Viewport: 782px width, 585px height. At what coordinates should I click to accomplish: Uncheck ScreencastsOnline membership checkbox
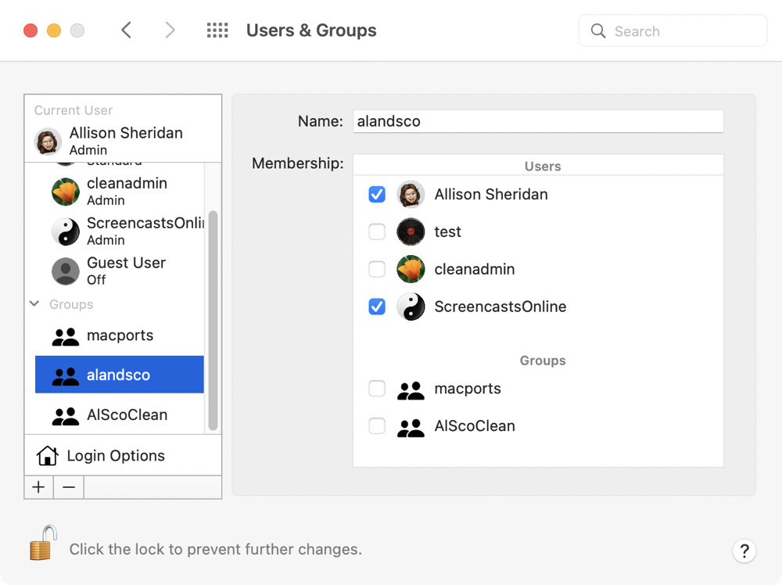377,307
